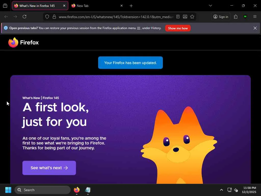Open notepad-like app in taskbar
Viewport: 261px width, 196px height.
tap(88, 190)
